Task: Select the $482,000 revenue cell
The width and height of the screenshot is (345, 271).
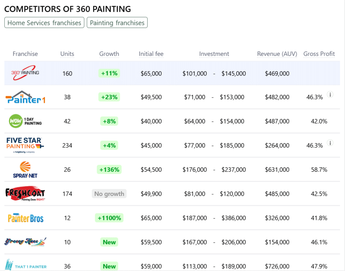Action: coord(277,97)
